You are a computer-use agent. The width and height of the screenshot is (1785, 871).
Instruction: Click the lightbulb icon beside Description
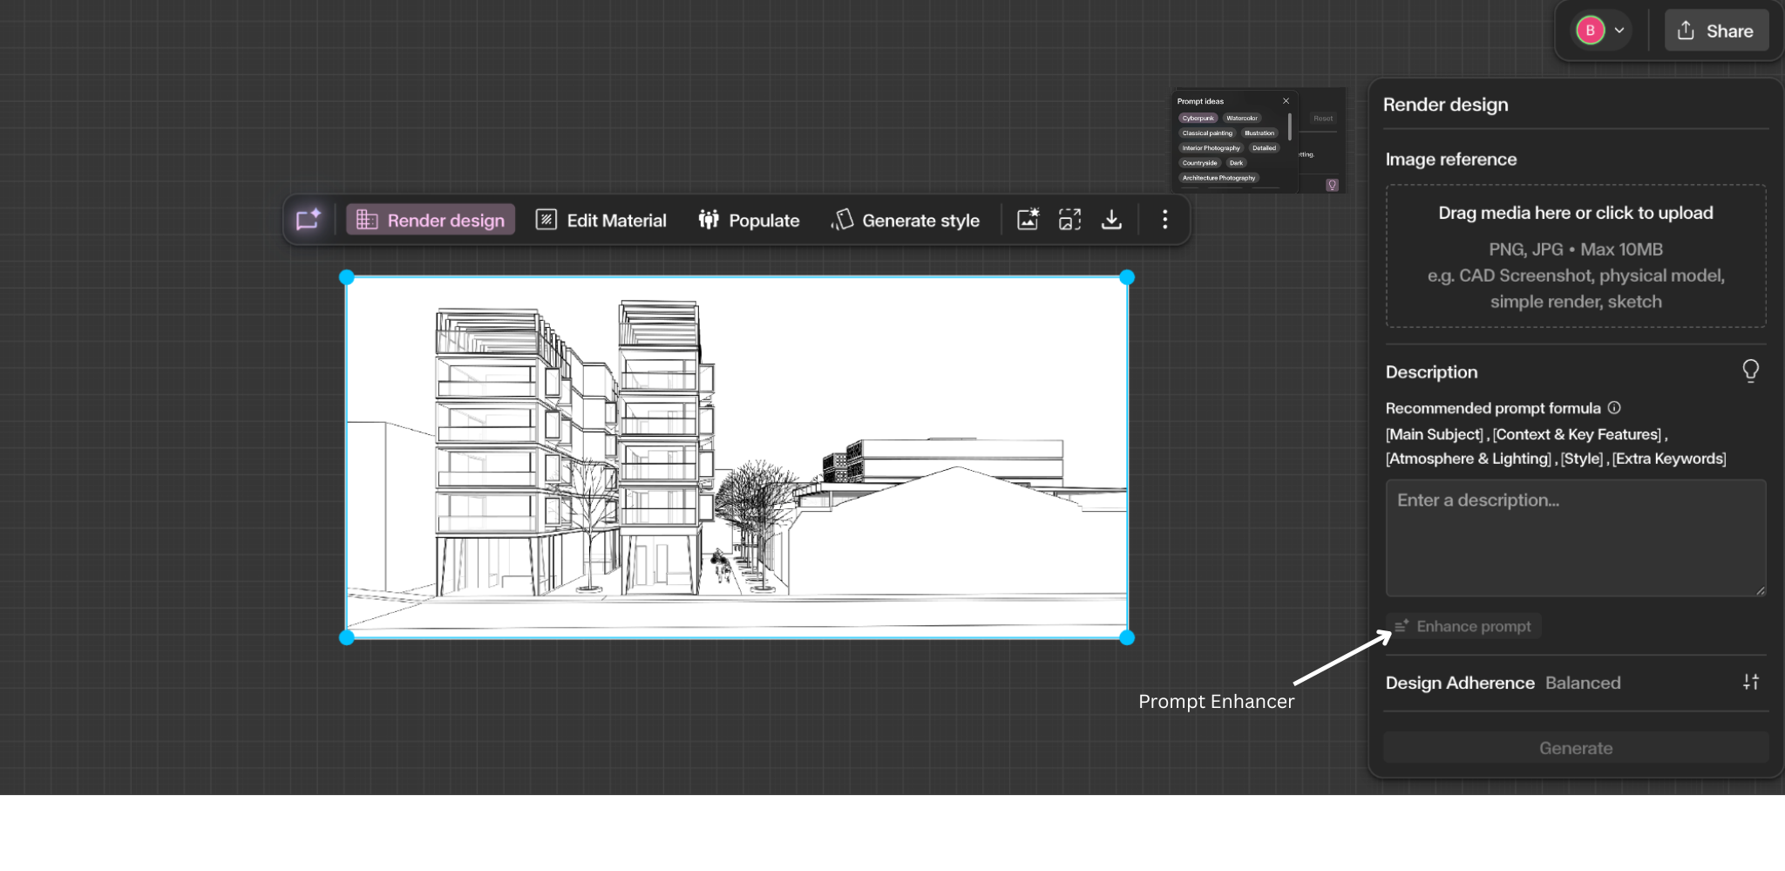pos(1751,371)
